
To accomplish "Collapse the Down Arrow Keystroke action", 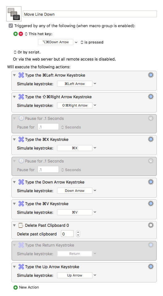I will (x=14, y=182).
